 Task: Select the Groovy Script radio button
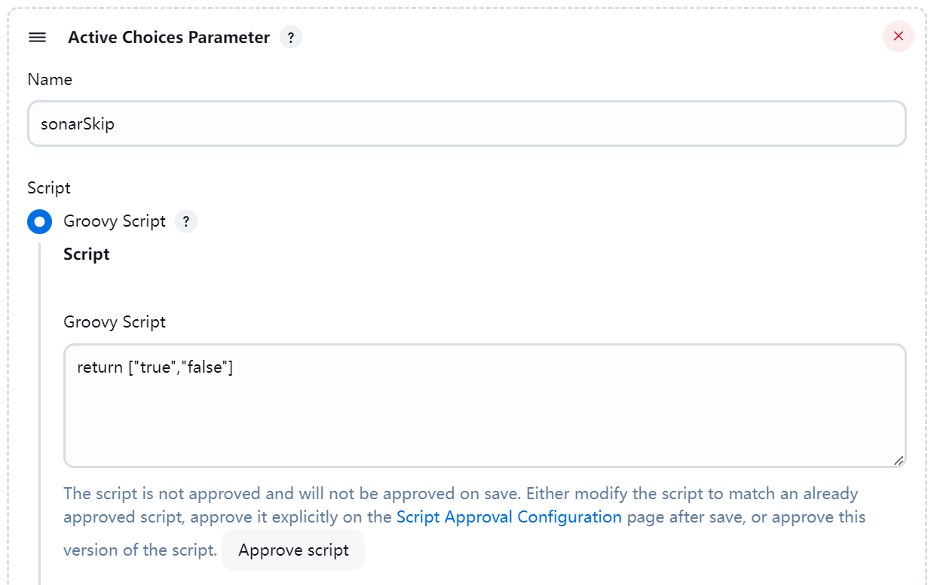(39, 222)
